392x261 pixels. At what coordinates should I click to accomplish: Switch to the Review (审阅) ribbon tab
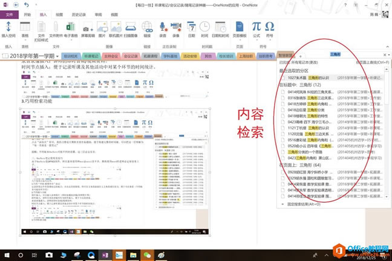98,14
